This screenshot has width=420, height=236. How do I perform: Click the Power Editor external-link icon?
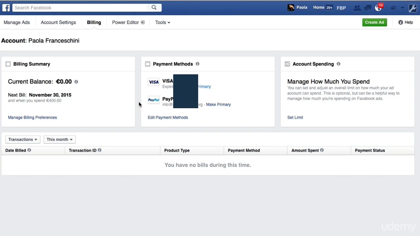tap(142, 22)
